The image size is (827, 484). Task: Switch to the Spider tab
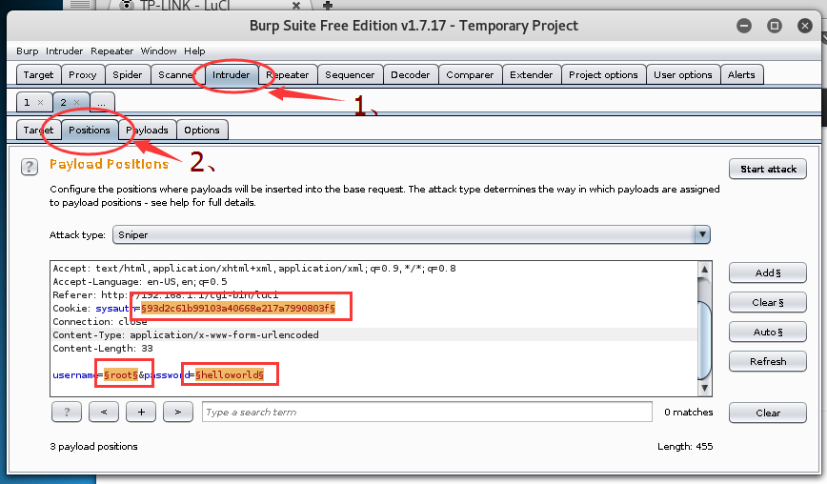pos(128,75)
